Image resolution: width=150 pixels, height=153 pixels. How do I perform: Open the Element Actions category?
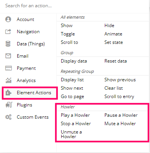coord(30,93)
